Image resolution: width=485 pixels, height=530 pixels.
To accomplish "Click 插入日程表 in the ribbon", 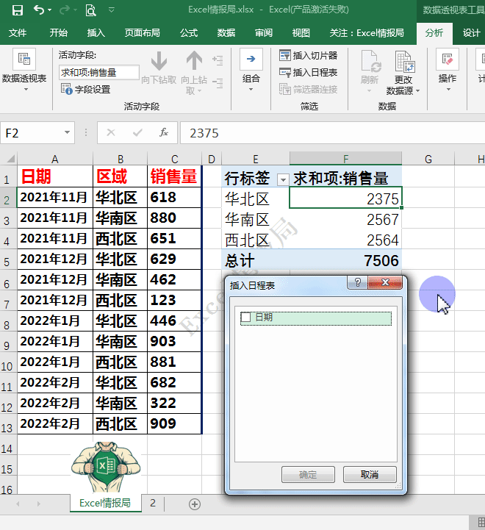I will point(309,72).
